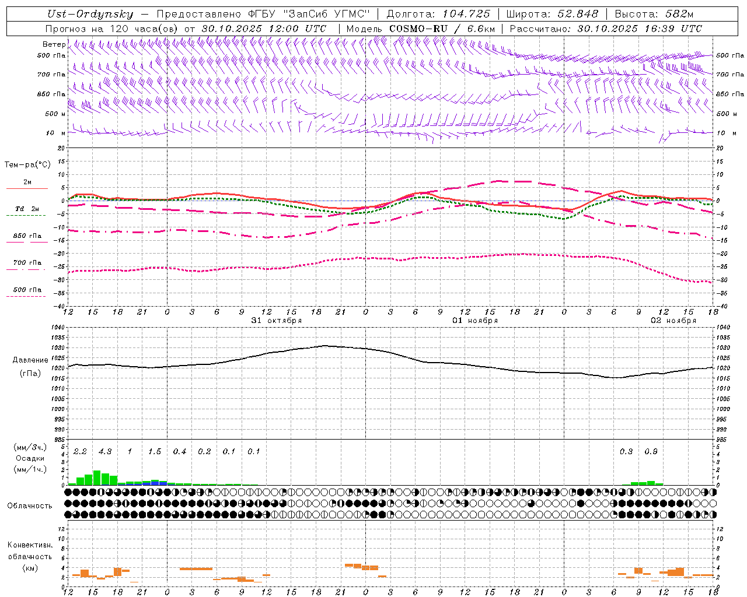Click the 2.2 precipitation total
Image resolution: width=747 pixels, height=597 pixels.
coord(80,452)
